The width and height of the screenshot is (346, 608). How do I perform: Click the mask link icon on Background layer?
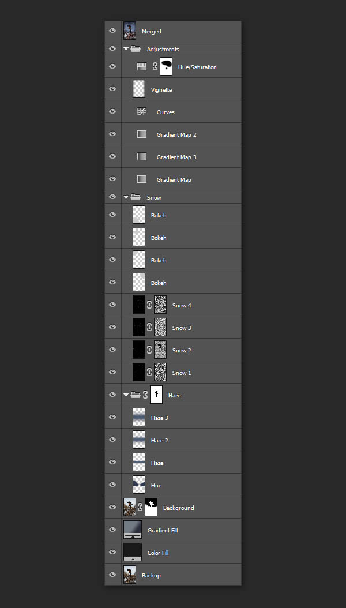[x=140, y=508]
